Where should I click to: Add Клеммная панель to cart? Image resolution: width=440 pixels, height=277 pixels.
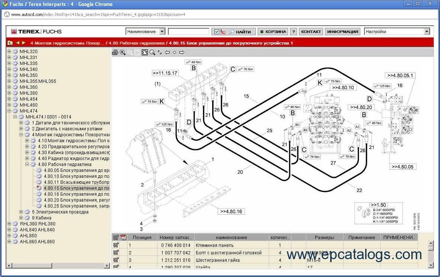tap(116, 245)
